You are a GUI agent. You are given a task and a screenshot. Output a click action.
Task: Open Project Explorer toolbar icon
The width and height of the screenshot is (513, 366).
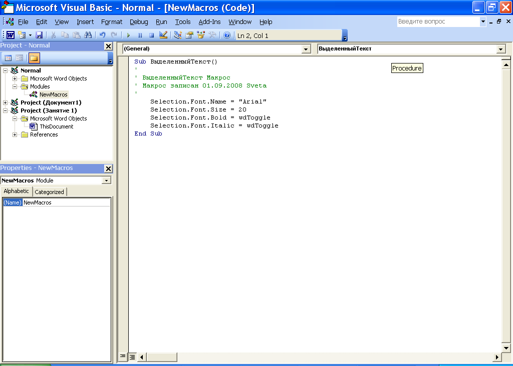pyautogui.click(x=178, y=35)
